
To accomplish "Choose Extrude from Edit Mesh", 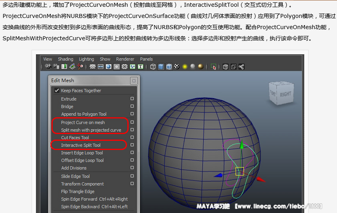I will coord(69,99).
